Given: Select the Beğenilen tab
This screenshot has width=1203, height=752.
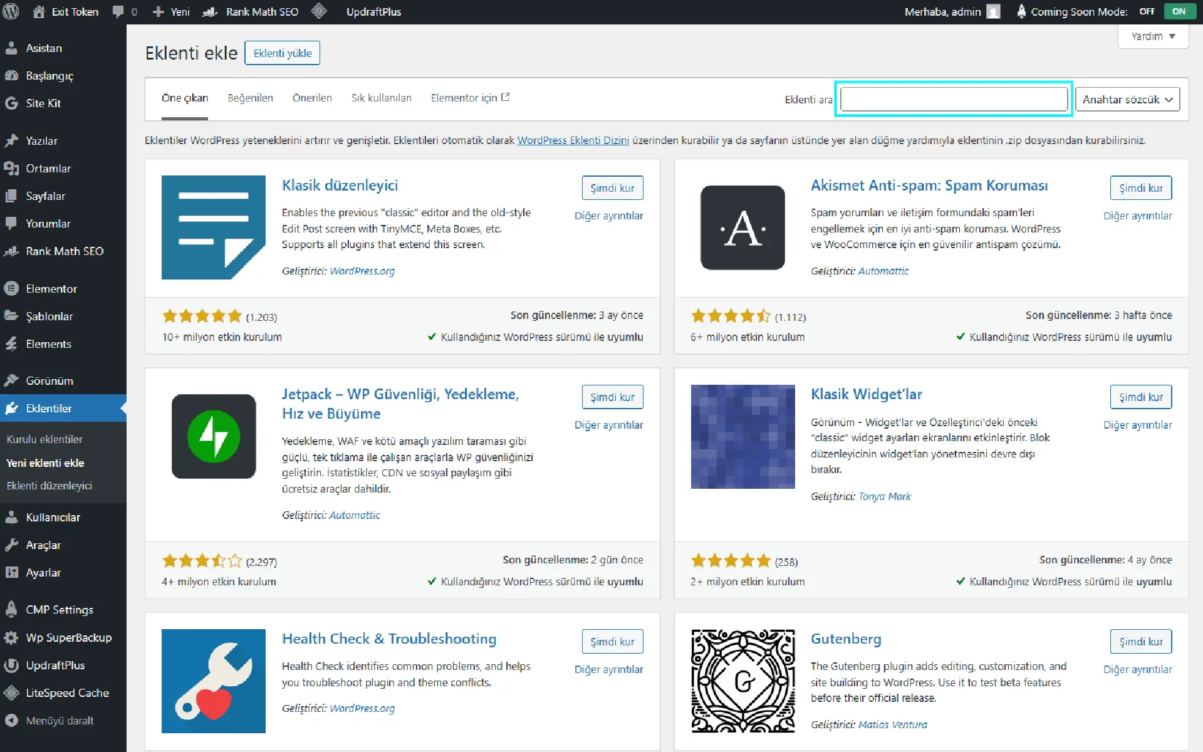Looking at the screenshot, I should [x=250, y=98].
